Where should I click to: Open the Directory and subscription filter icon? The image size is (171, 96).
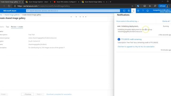point(129,11)
